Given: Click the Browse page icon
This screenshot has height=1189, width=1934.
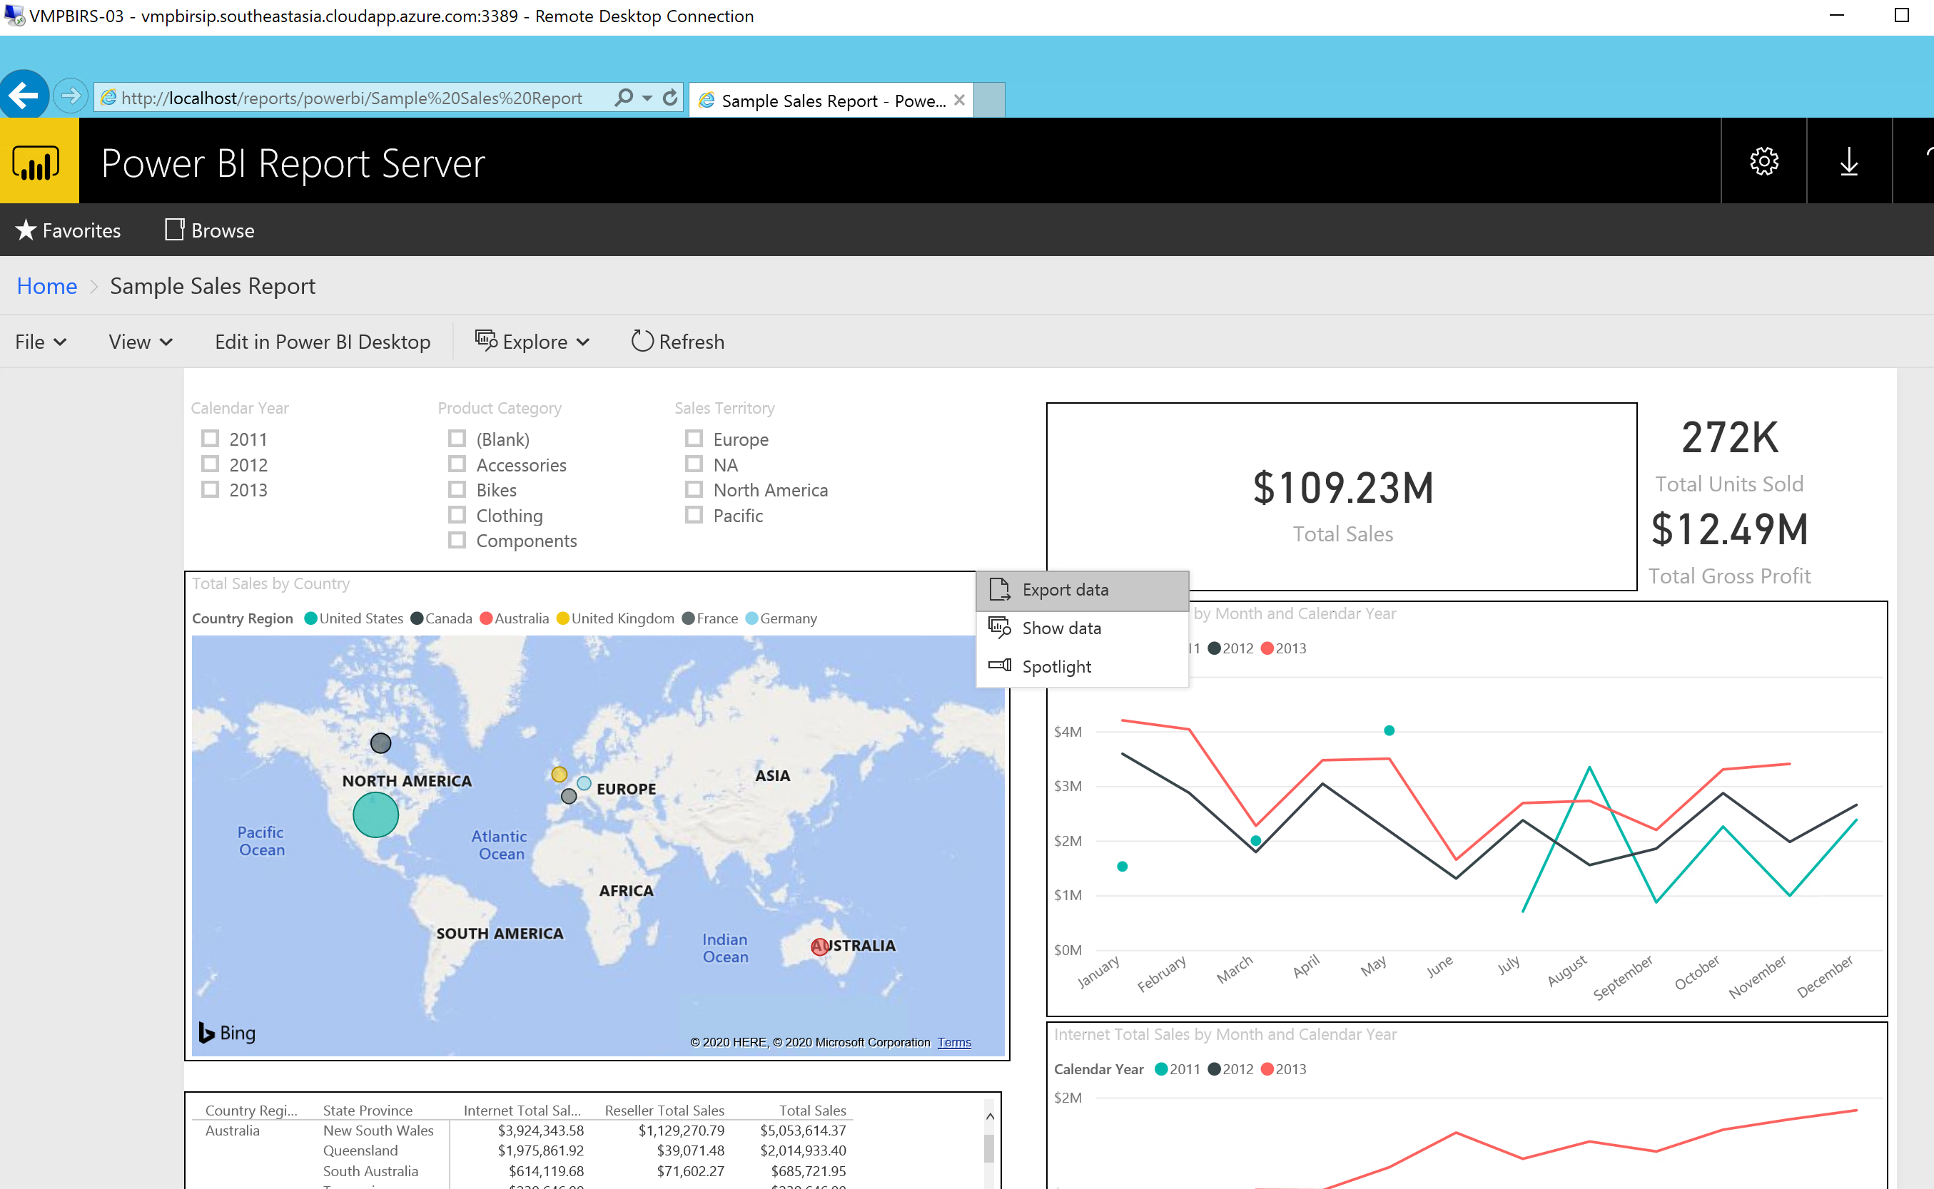Looking at the screenshot, I should coord(174,230).
